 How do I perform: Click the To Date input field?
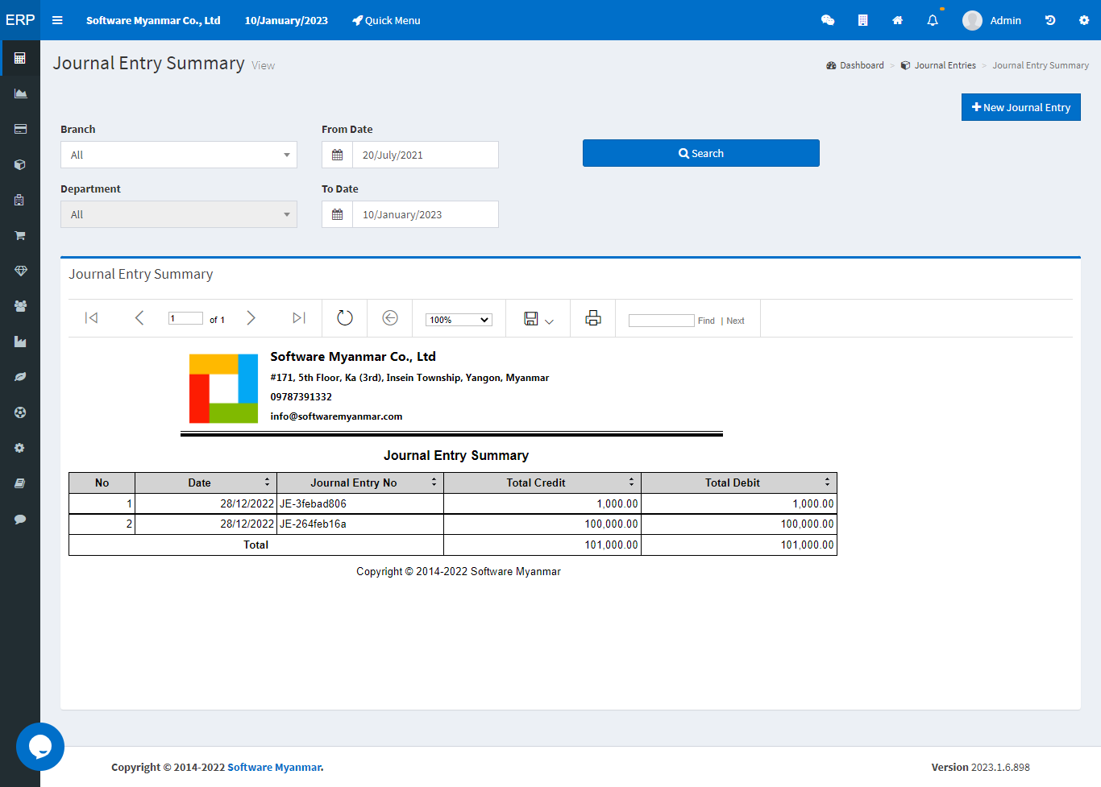pyautogui.click(x=426, y=214)
